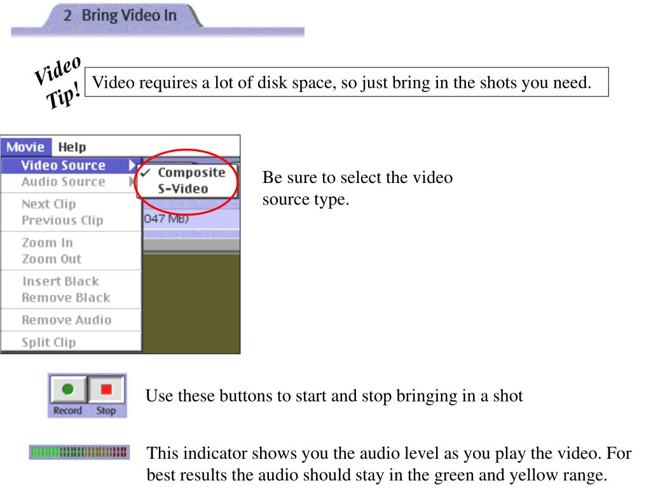Choose Insert Black menu item
The image size is (651, 488).
click(71, 281)
